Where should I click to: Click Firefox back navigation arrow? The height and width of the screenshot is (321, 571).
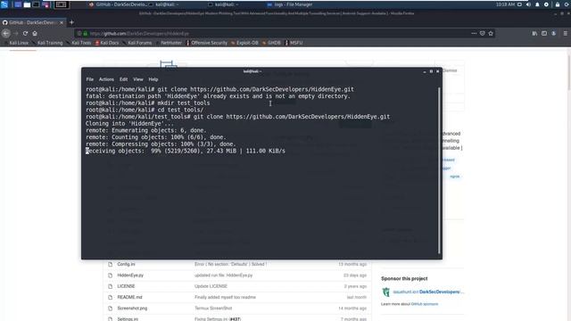(x=6, y=33)
